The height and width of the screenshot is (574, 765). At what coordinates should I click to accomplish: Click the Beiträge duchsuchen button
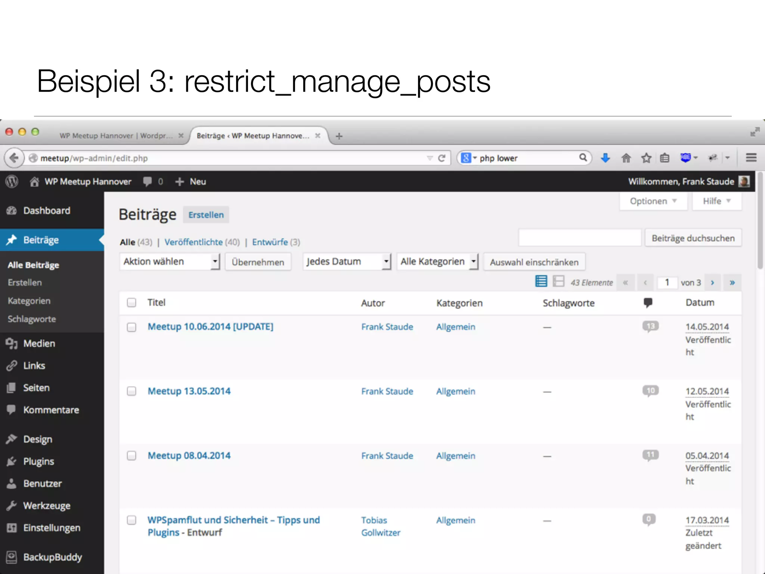pyautogui.click(x=693, y=238)
